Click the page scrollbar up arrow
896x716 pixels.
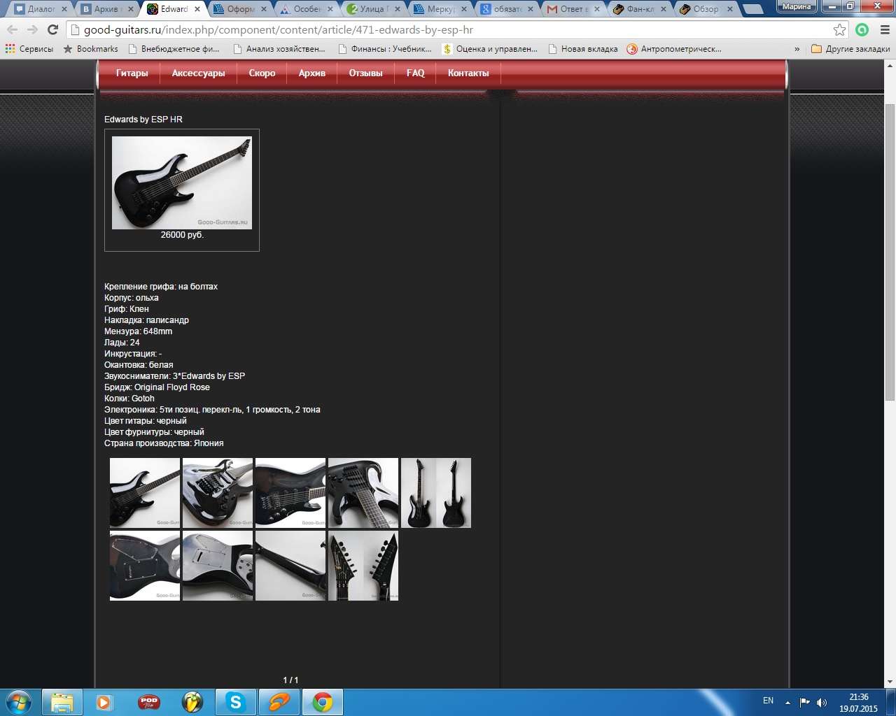[890, 65]
